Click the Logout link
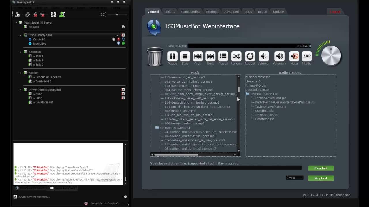 click(x=335, y=12)
